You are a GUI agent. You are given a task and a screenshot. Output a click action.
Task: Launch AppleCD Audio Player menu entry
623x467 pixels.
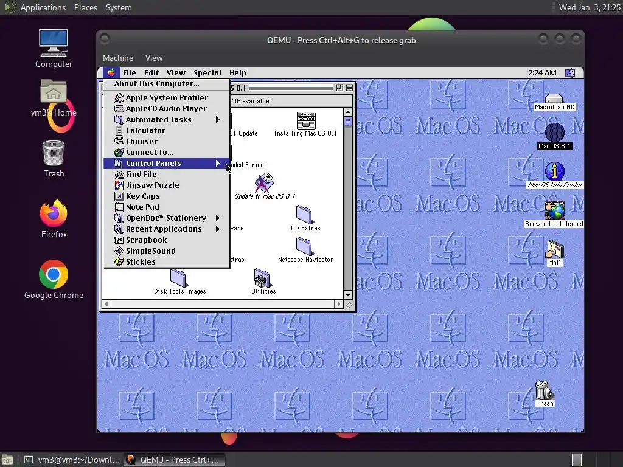click(167, 108)
